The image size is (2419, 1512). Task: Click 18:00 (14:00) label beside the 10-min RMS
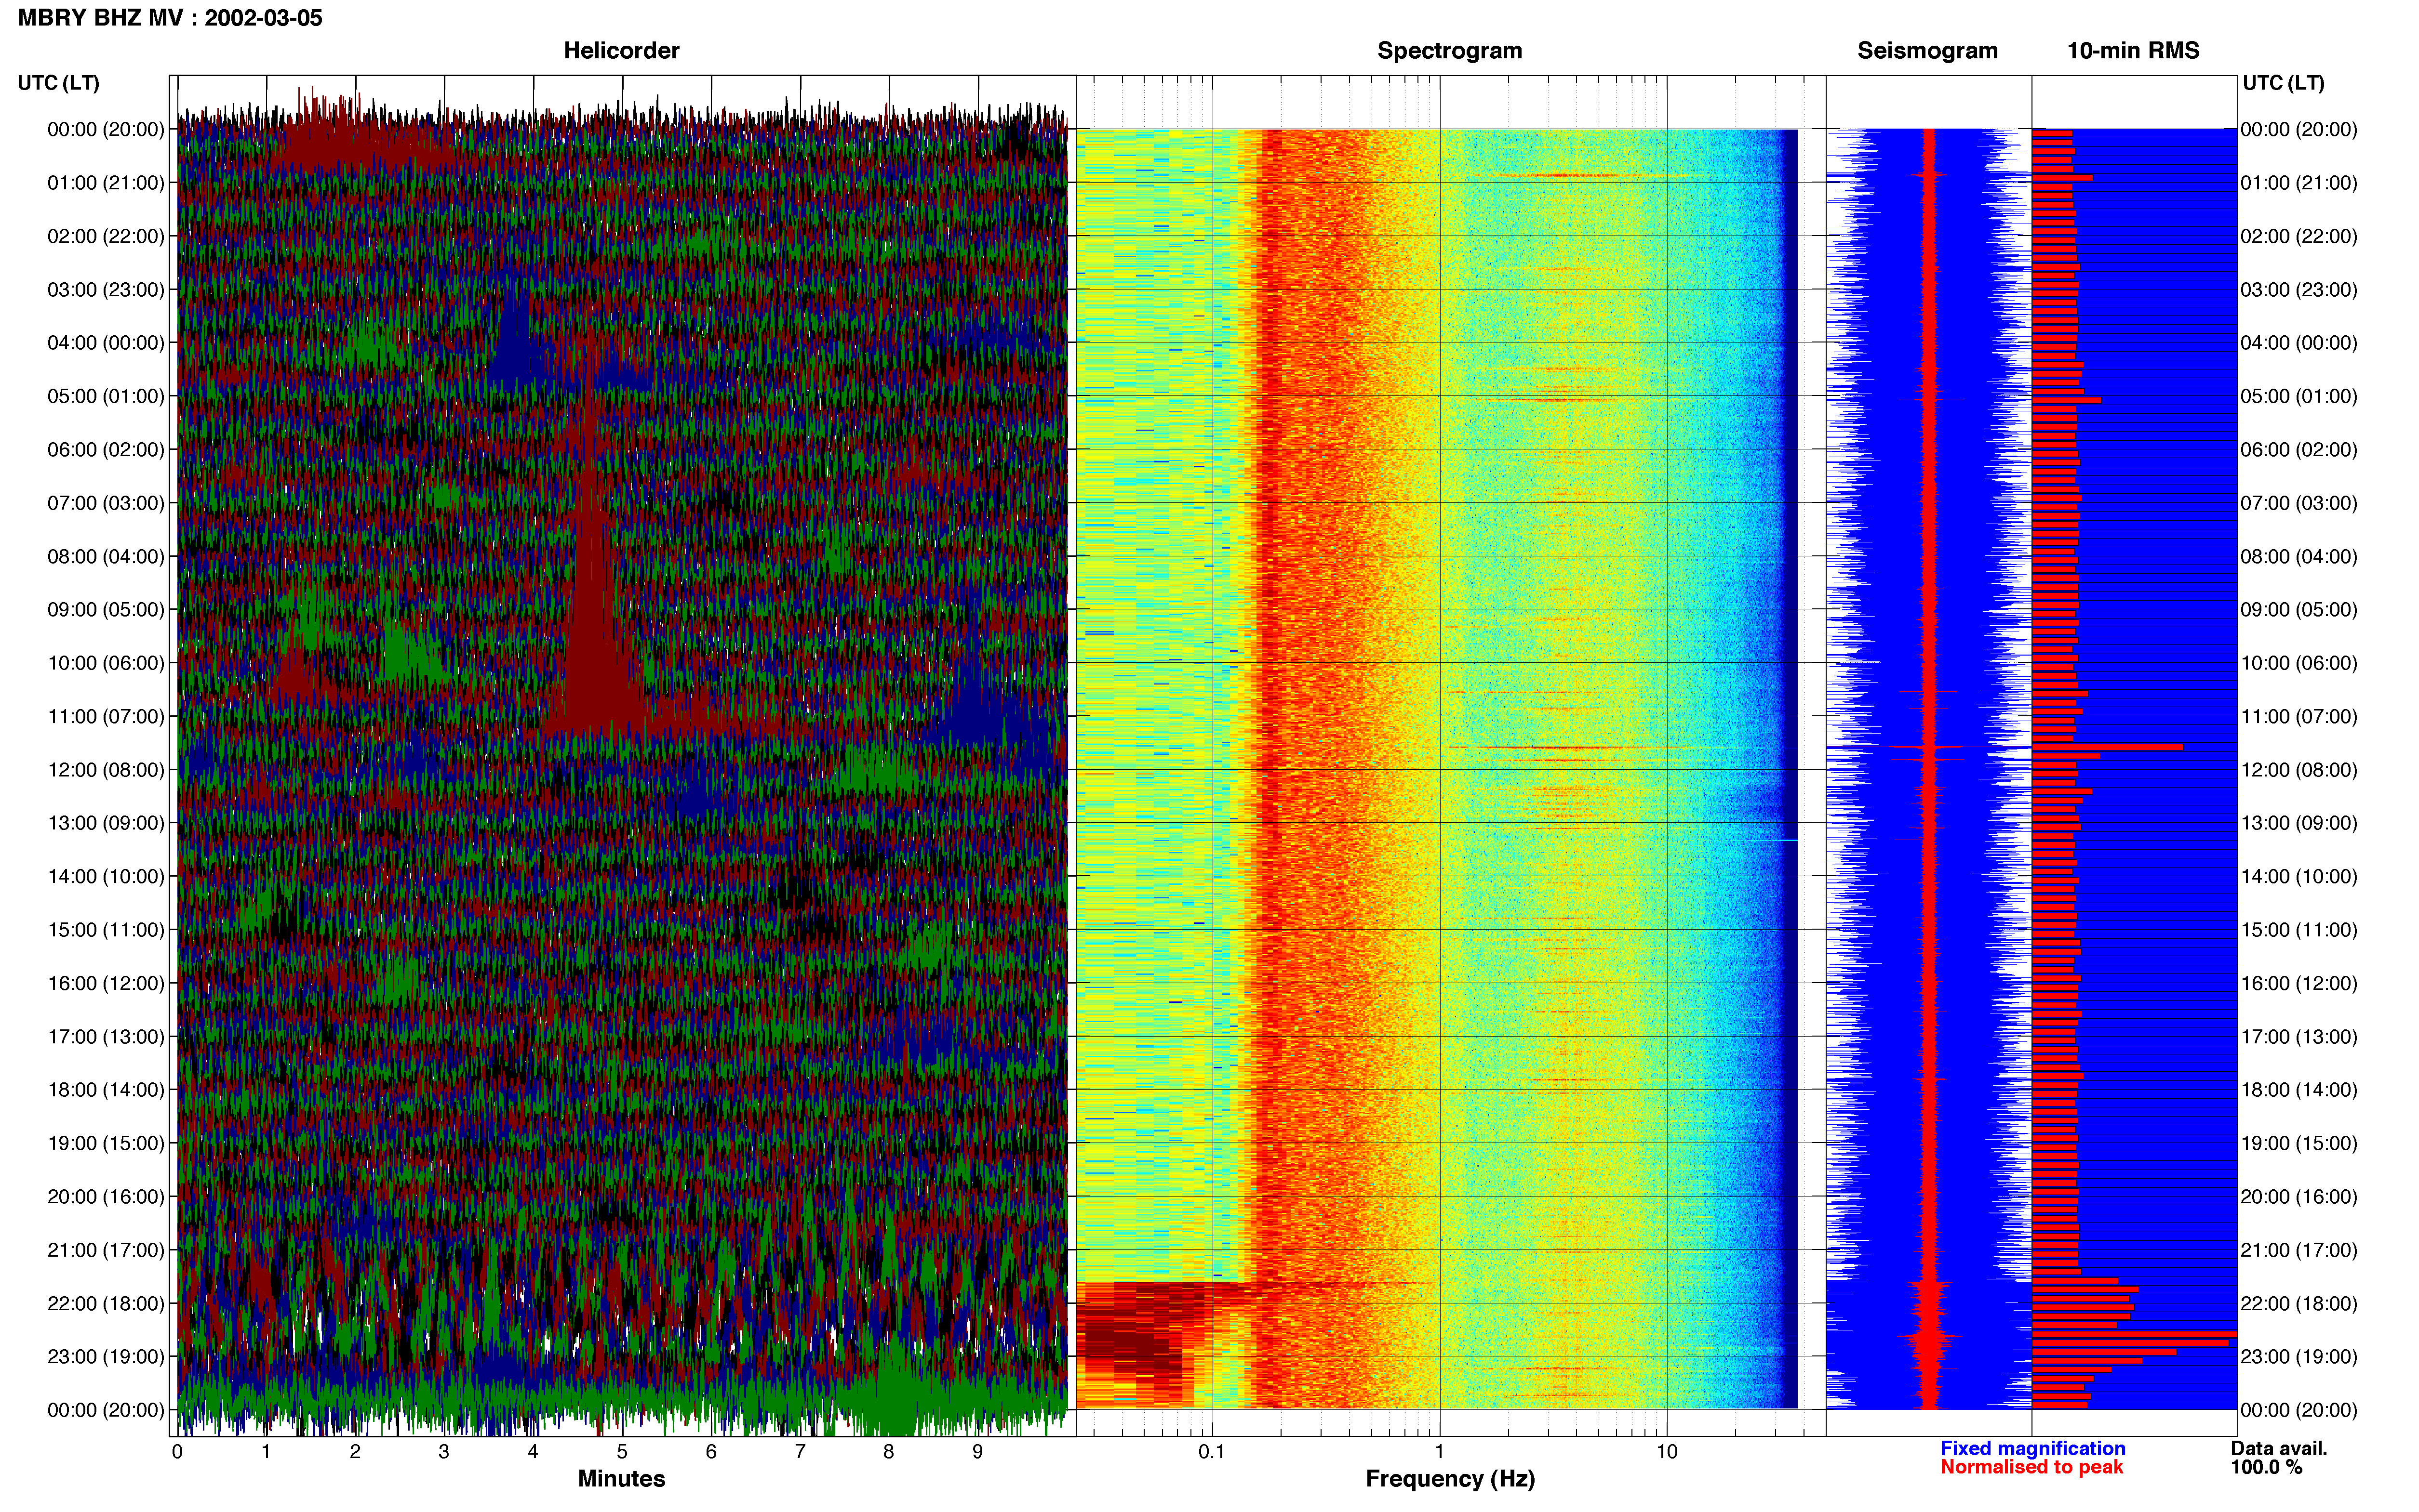coord(2299,1090)
